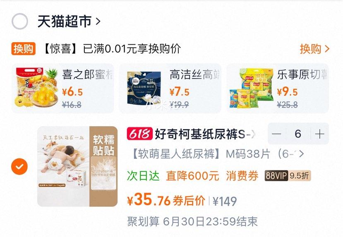Tap the 消费券 coupon tag
This screenshot has width=343, height=237.
(x=242, y=176)
